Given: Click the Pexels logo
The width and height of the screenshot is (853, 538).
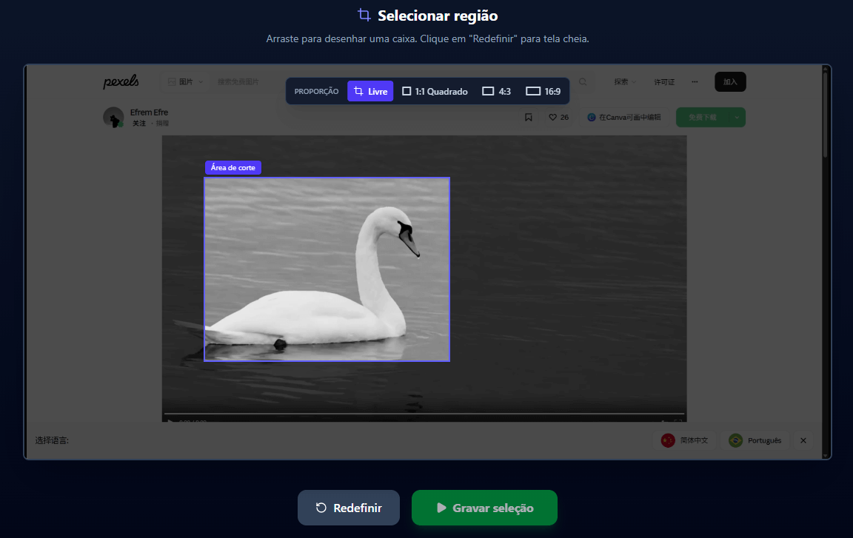Looking at the screenshot, I should coord(121,81).
